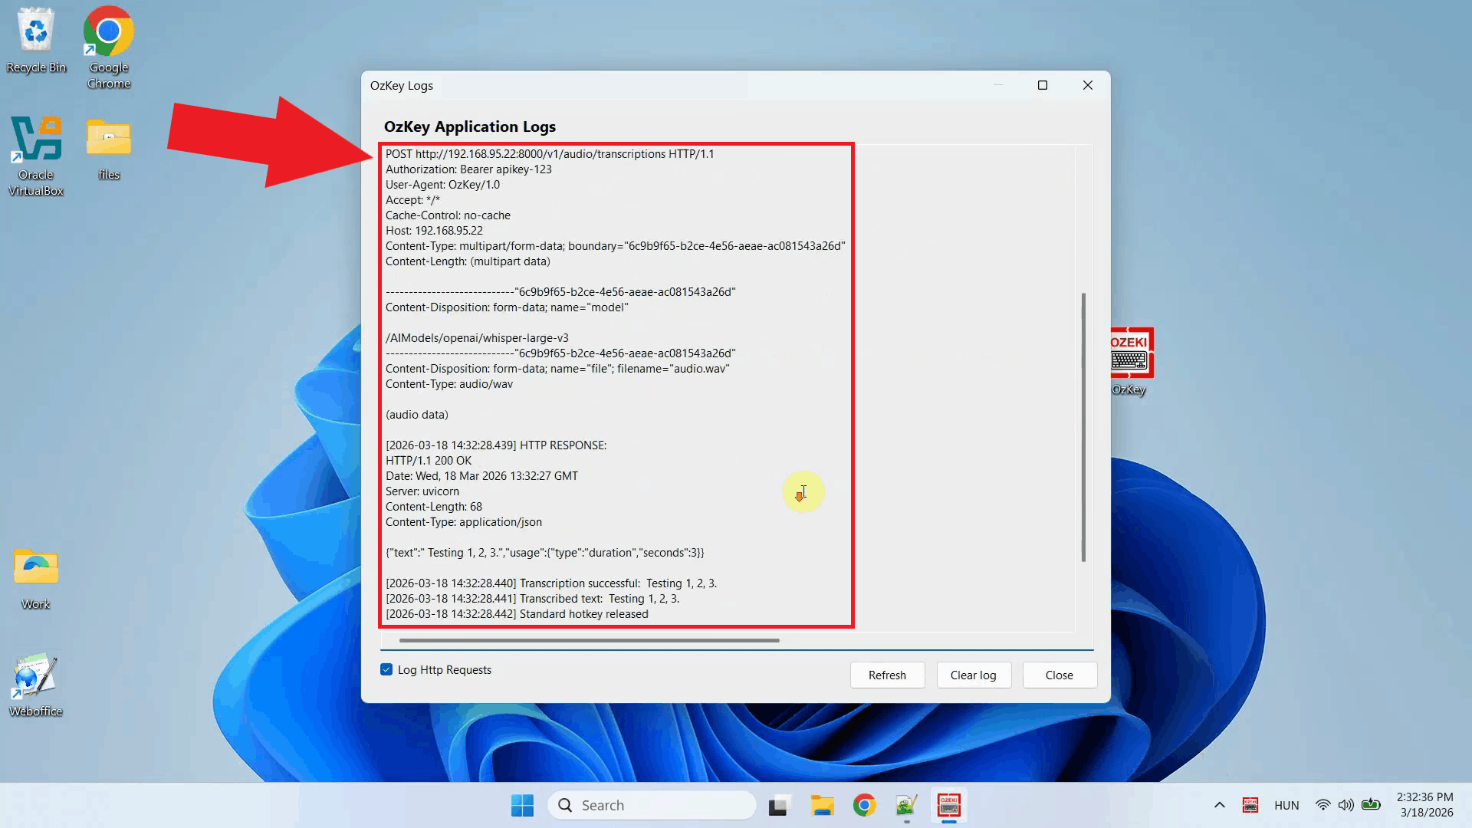This screenshot has width=1472, height=828.
Task: Click Refresh to reload the application logs
Action: [887, 675]
